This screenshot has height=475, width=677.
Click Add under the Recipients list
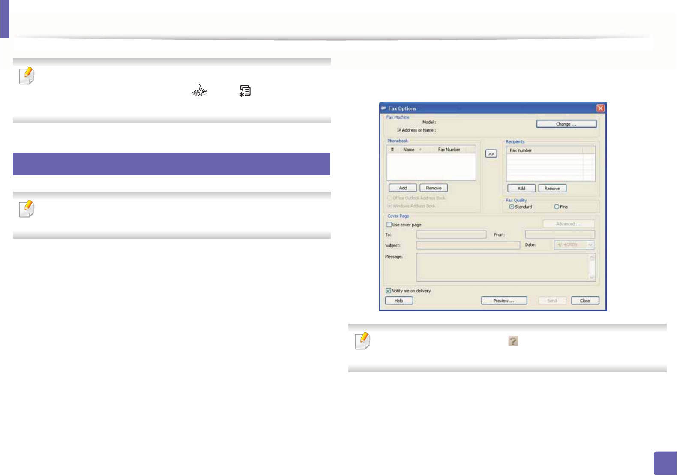(x=521, y=189)
